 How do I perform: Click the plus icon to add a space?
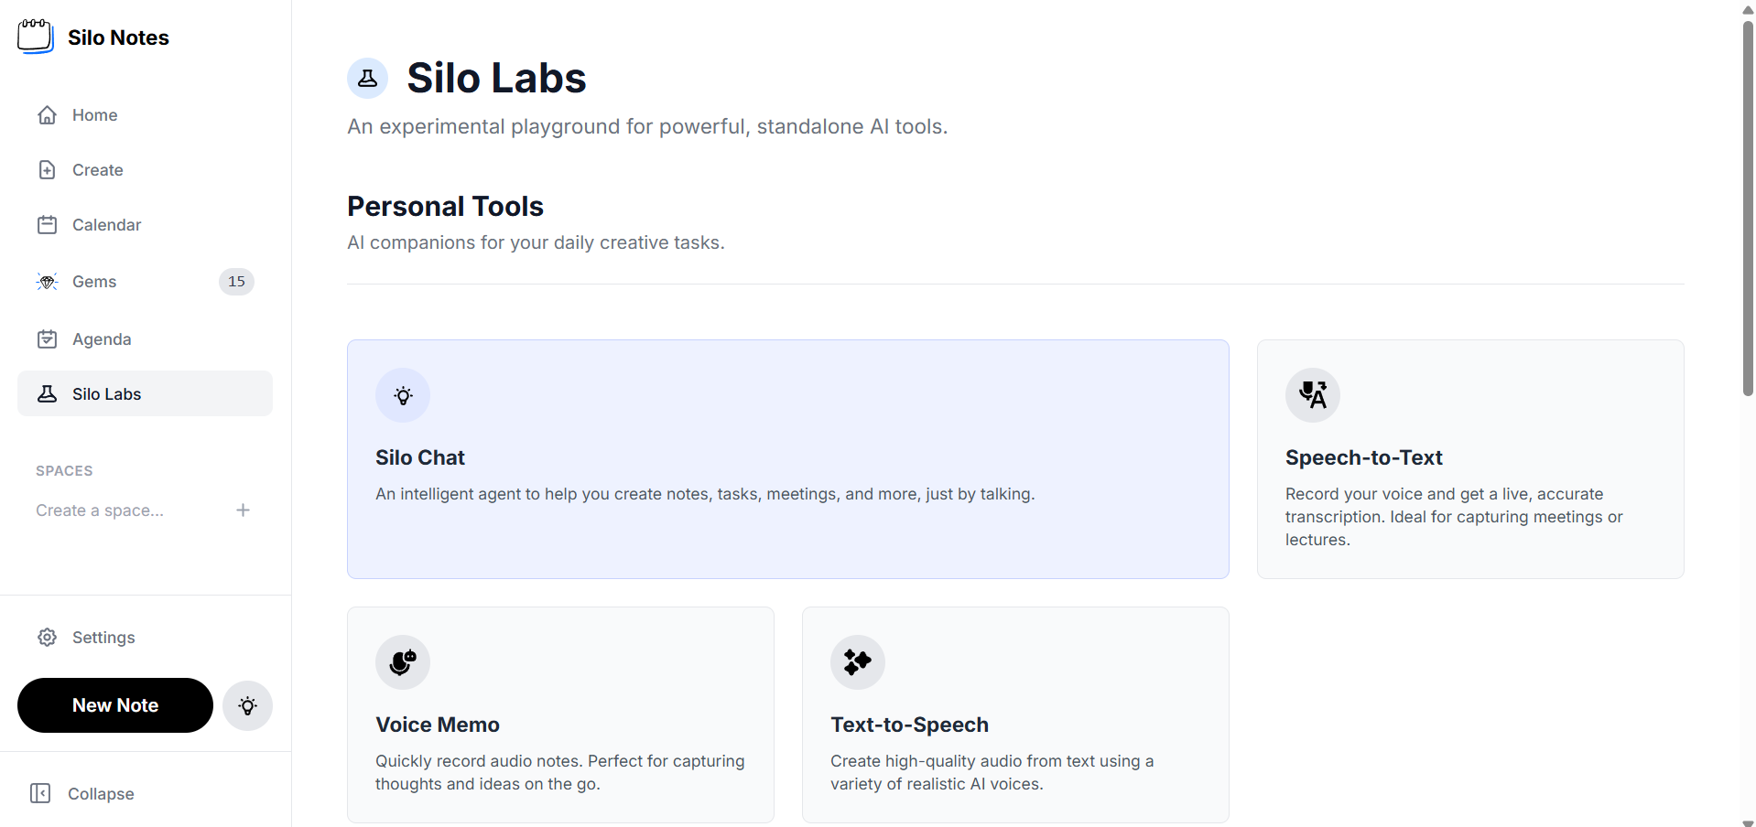point(243,510)
